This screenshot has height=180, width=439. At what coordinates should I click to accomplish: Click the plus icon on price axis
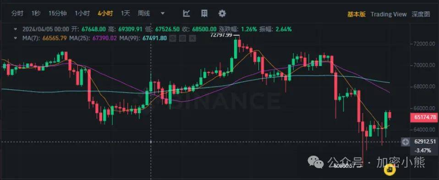pos(406,142)
